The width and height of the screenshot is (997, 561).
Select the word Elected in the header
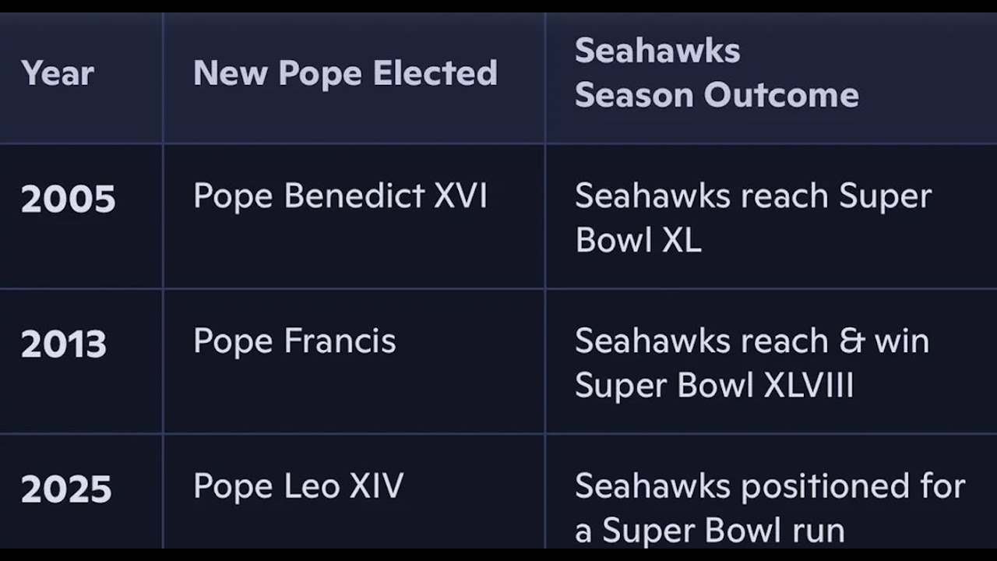(x=435, y=74)
